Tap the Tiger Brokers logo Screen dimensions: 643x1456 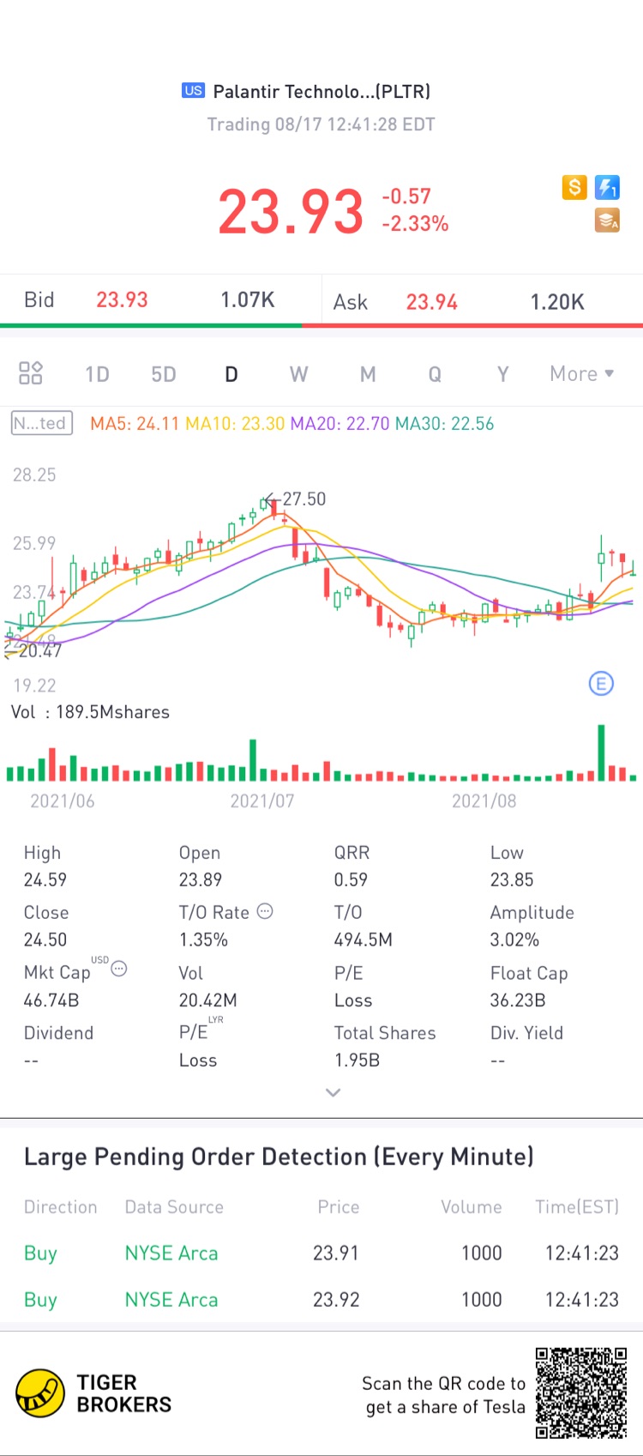(93, 1393)
